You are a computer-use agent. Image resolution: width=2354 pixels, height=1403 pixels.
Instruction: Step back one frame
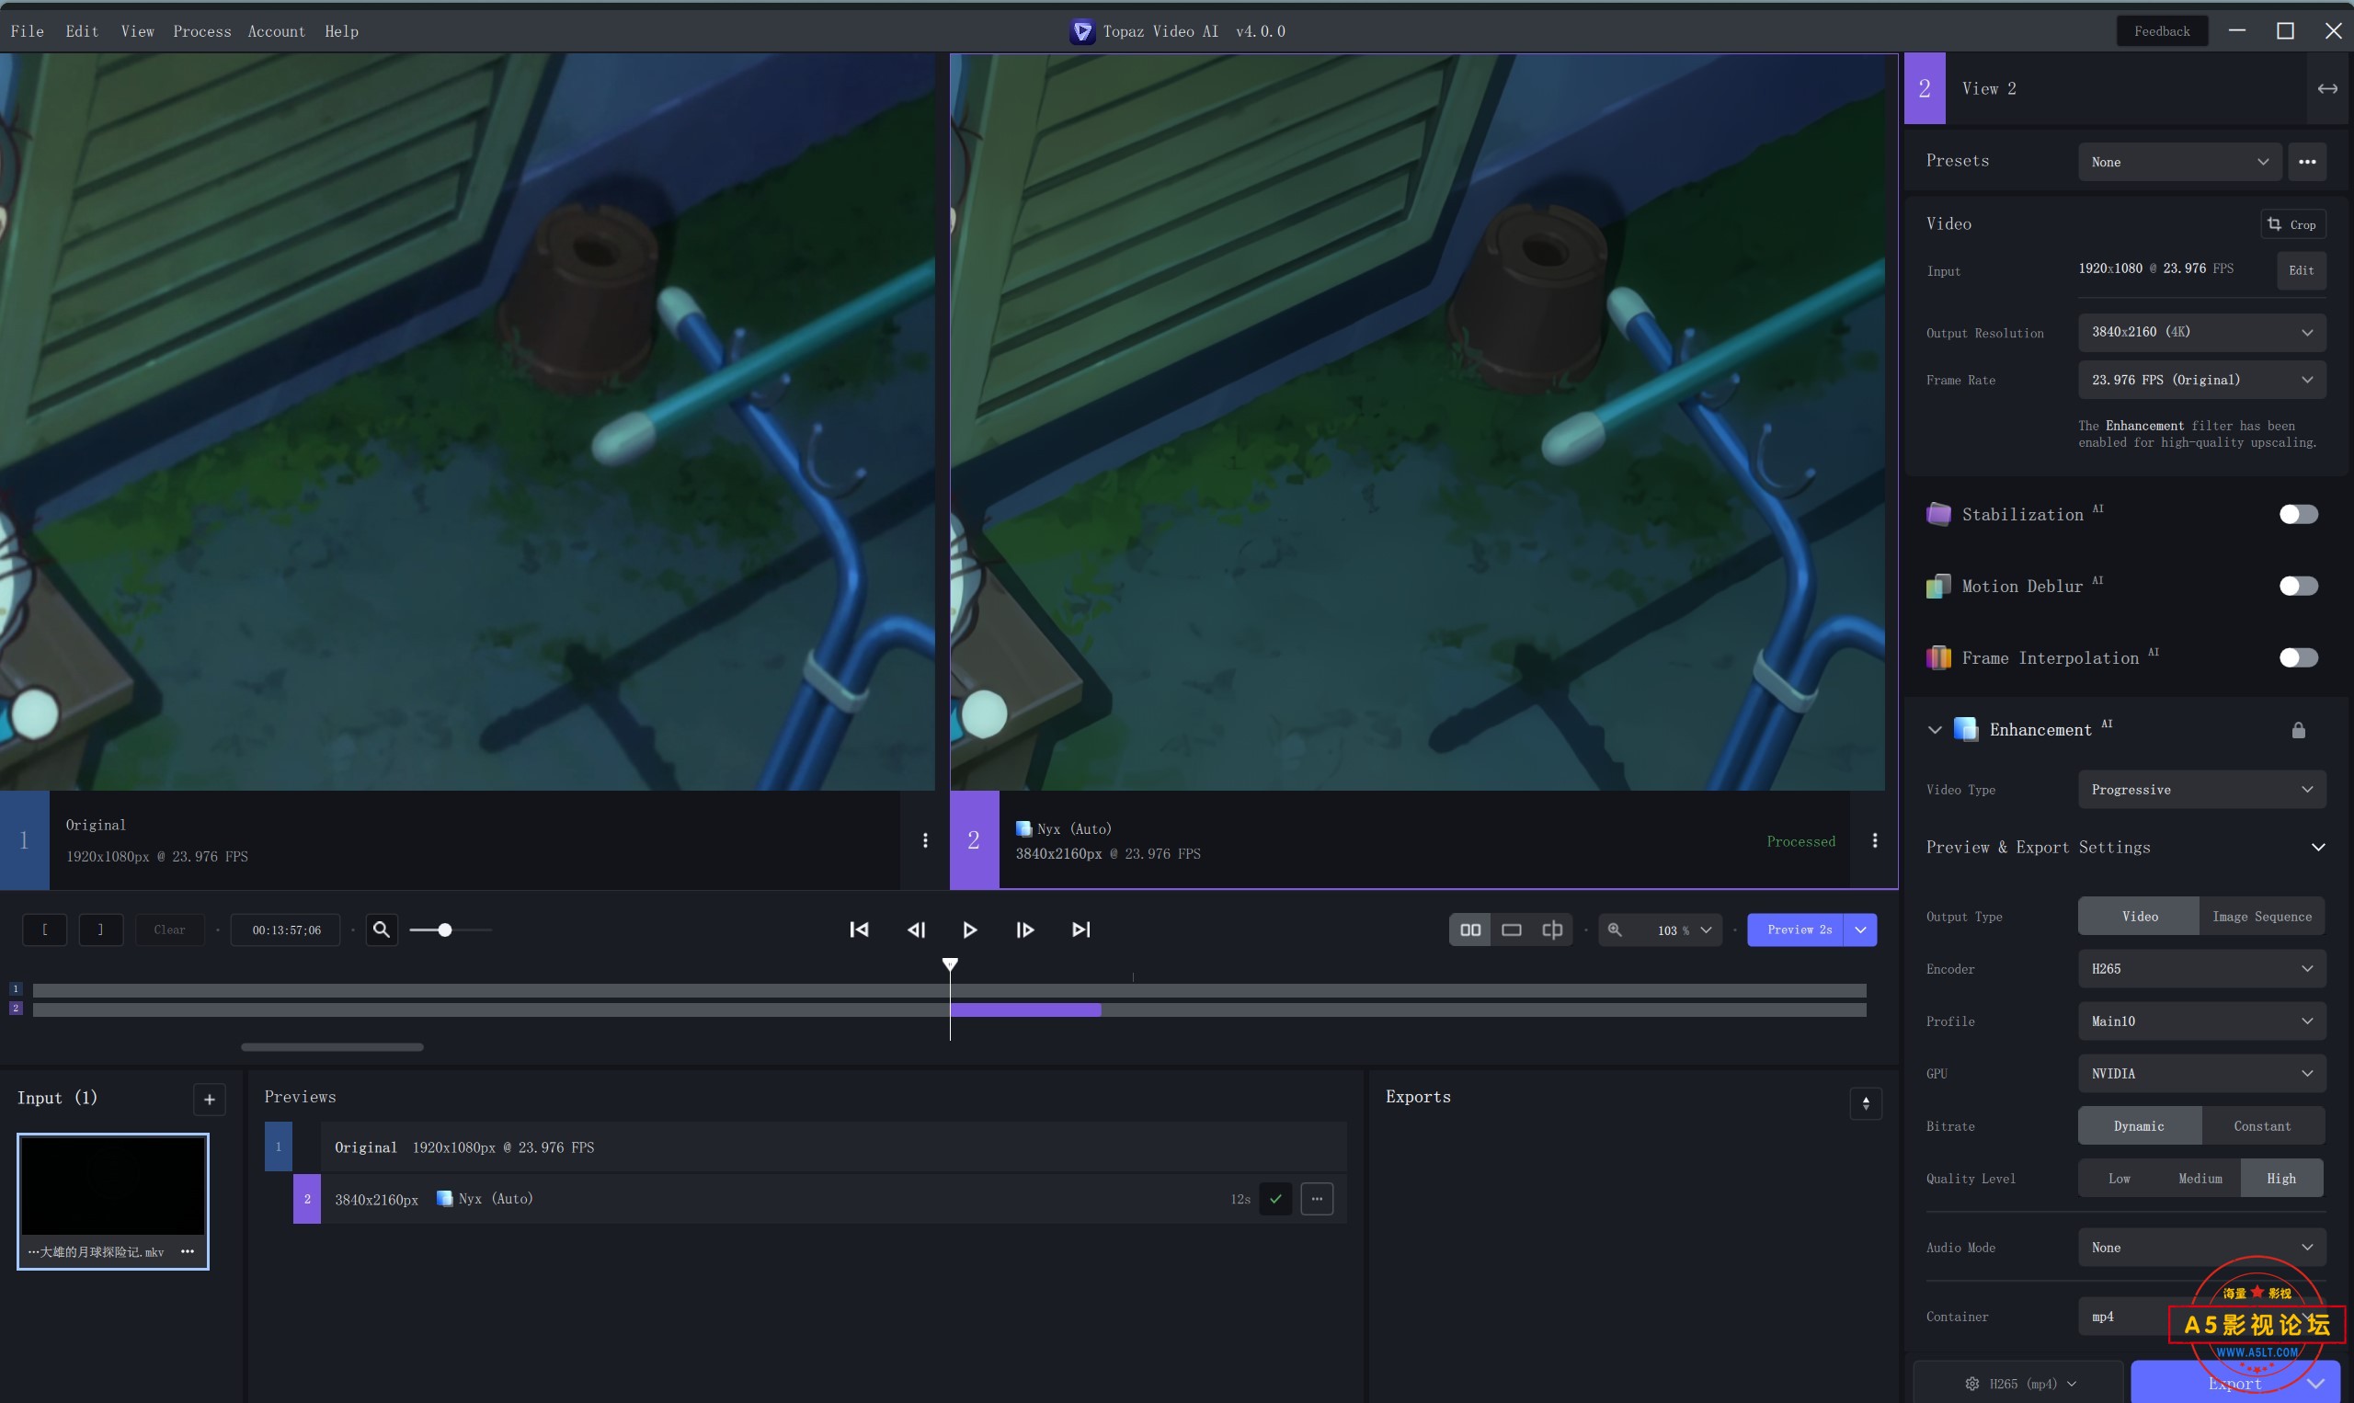point(915,930)
